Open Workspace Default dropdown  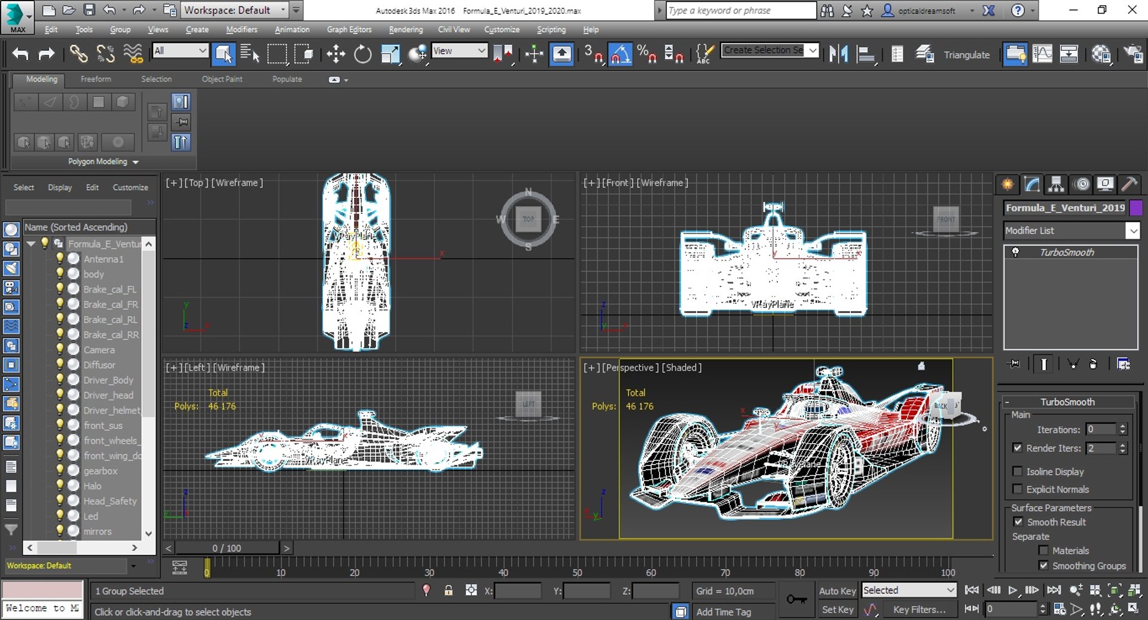tap(234, 10)
